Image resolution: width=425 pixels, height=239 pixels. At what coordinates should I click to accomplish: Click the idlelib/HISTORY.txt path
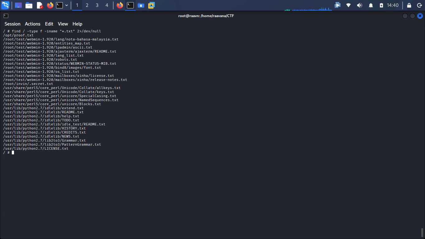point(44,128)
